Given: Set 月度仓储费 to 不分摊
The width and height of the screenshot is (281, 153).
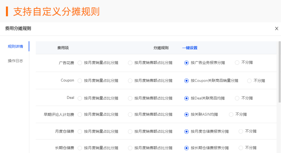Looking at the screenshot, I should 241,131.
